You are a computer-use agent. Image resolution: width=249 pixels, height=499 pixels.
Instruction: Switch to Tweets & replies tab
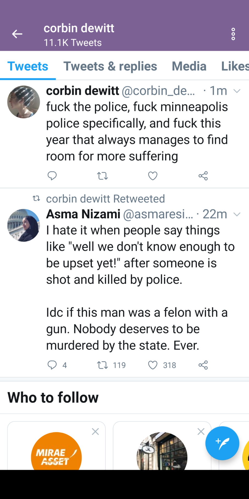[110, 66]
